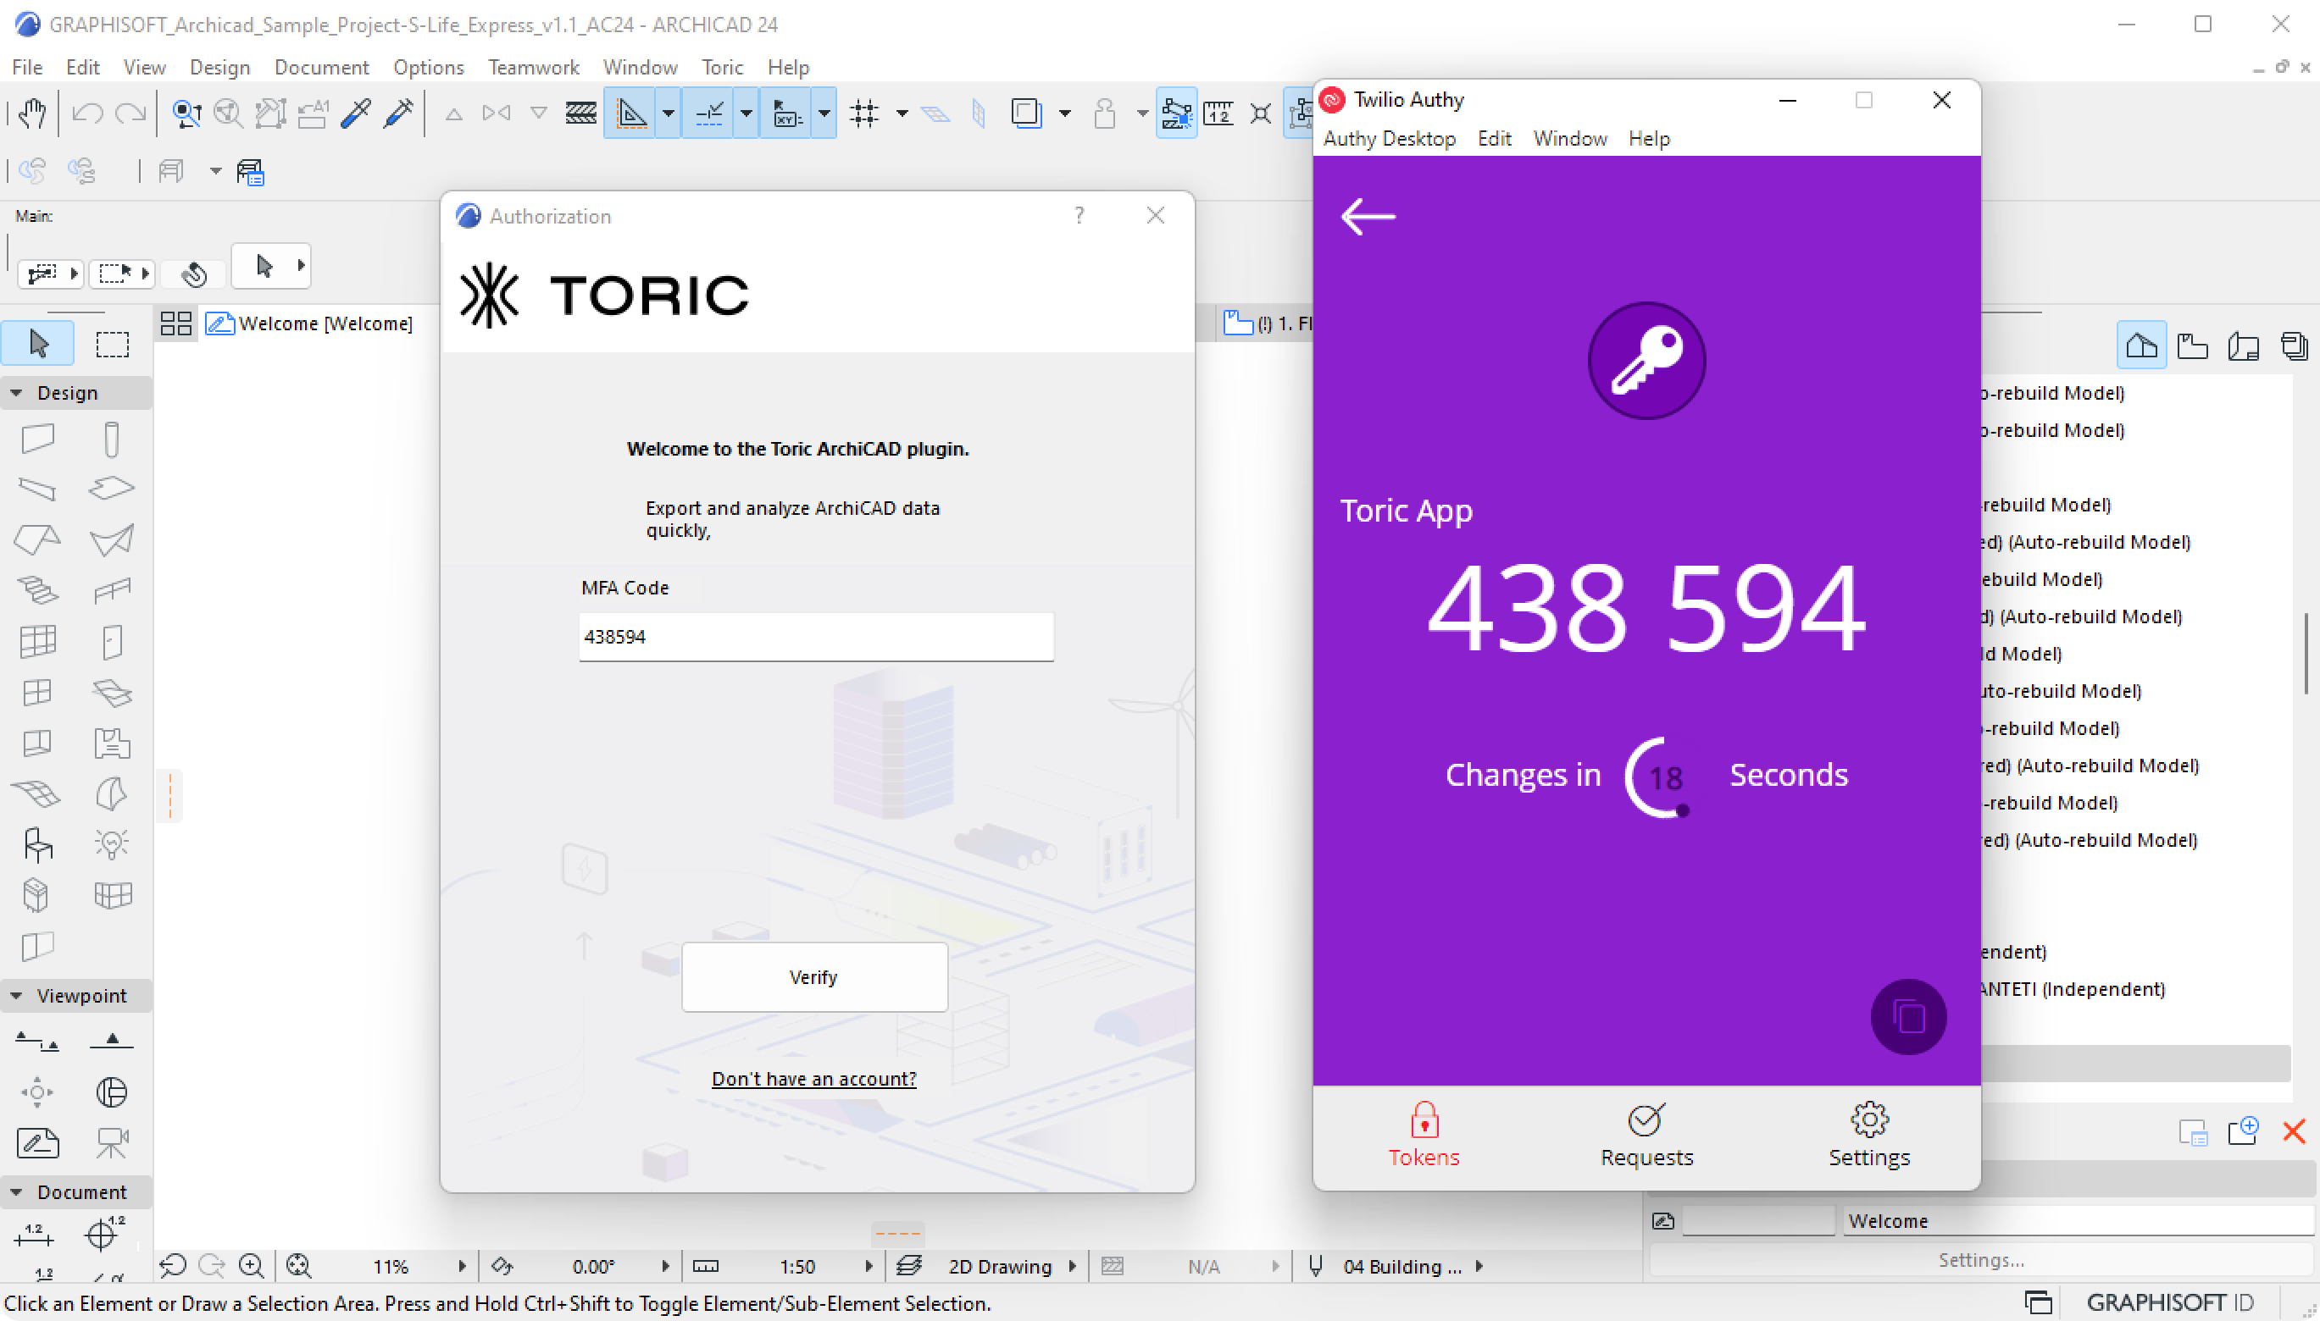Select the Wall tool in the Design toolbox
Image resolution: width=2320 pixels, height=1321 pixels.
pos(36,439)
